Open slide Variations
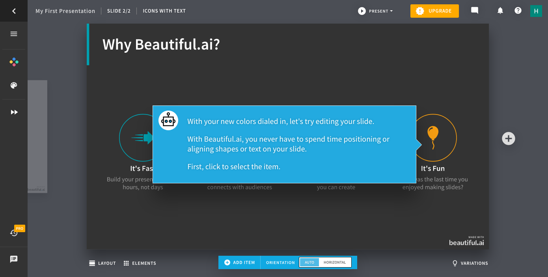 point(470,263)
